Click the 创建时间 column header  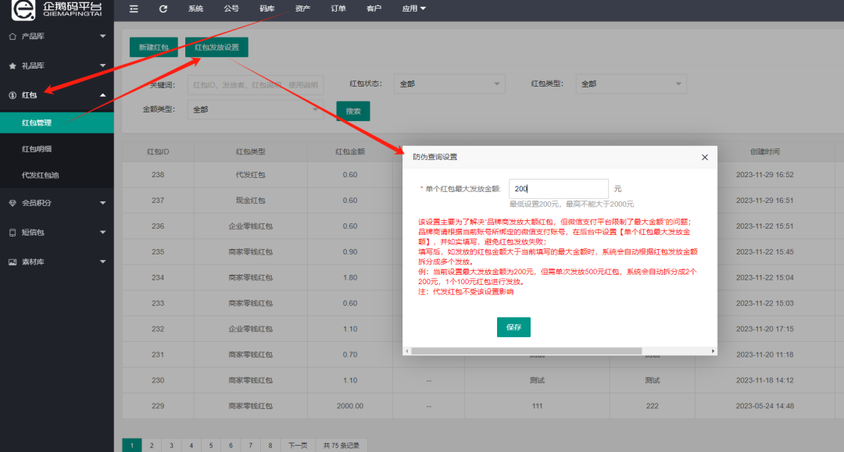765,151
